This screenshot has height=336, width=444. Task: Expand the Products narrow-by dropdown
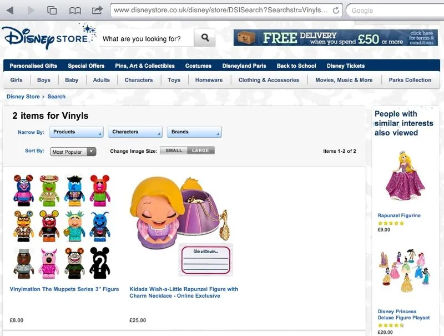[77, 132]
